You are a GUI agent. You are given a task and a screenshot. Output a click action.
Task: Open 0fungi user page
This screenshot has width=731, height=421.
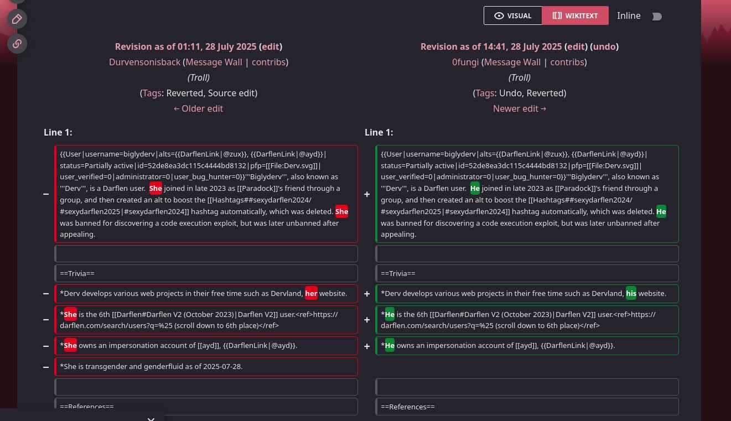tap(465, 62)
